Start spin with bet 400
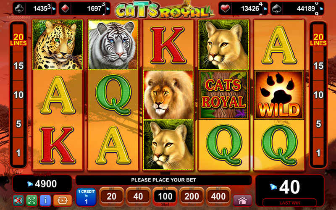 218,197
